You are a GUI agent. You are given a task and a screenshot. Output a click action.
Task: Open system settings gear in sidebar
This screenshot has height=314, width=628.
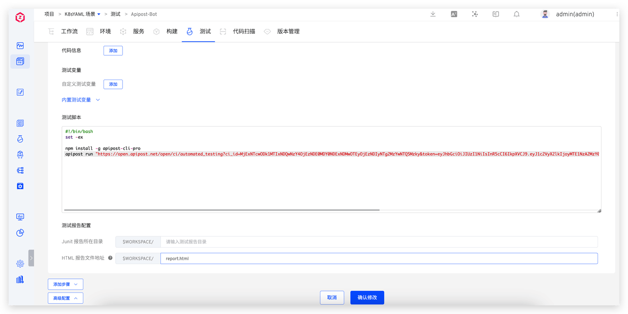(x=20, y=263)
